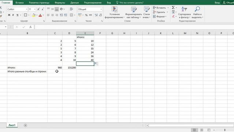Open the font size 11 dropdown
The width and height of the screenshot is (234, 132).
[35, 9]
